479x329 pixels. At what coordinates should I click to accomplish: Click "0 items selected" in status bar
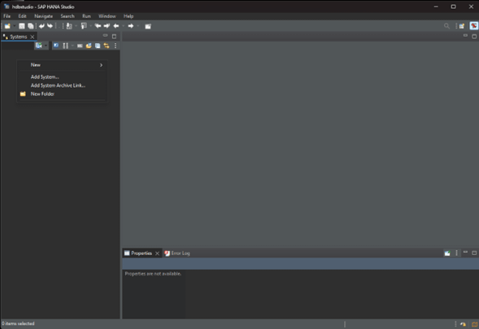click(18, 323)
